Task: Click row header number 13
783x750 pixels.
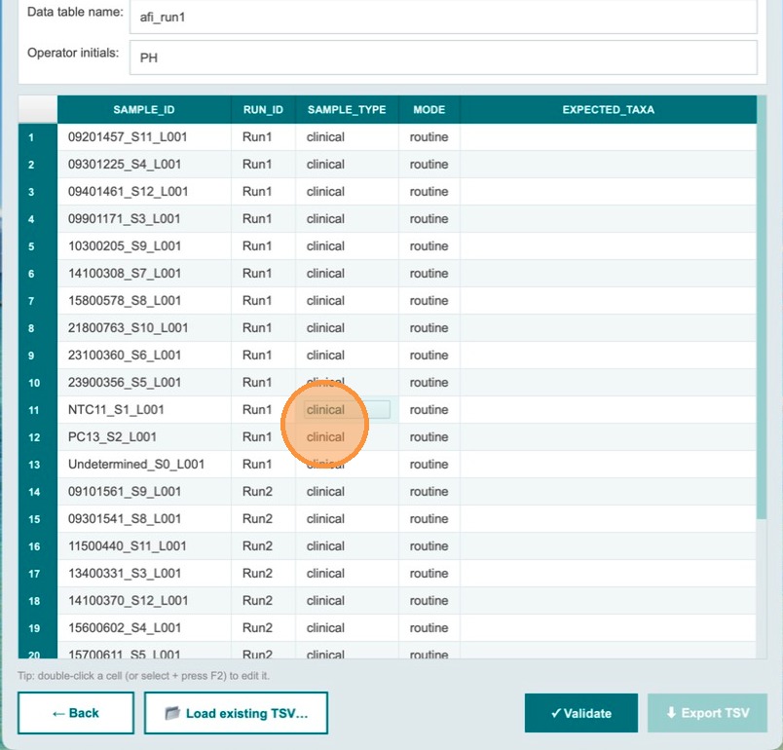Action: (x=37, y=465)
